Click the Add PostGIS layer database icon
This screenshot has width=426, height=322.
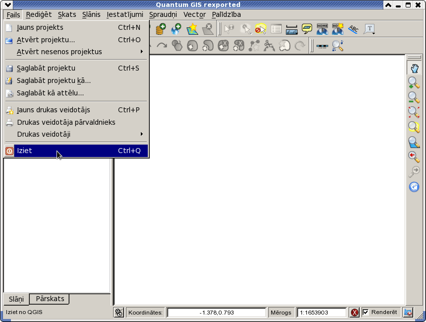point(161,29)
